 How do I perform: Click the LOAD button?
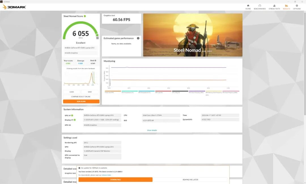pyautogui.click(x=72, y=92)
